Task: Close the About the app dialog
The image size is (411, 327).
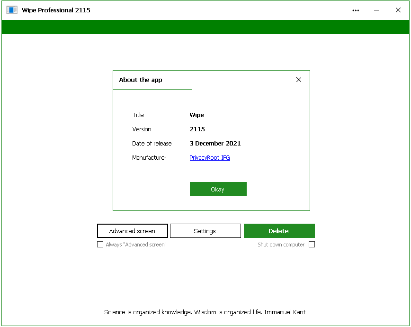Action: pos(299,80)
